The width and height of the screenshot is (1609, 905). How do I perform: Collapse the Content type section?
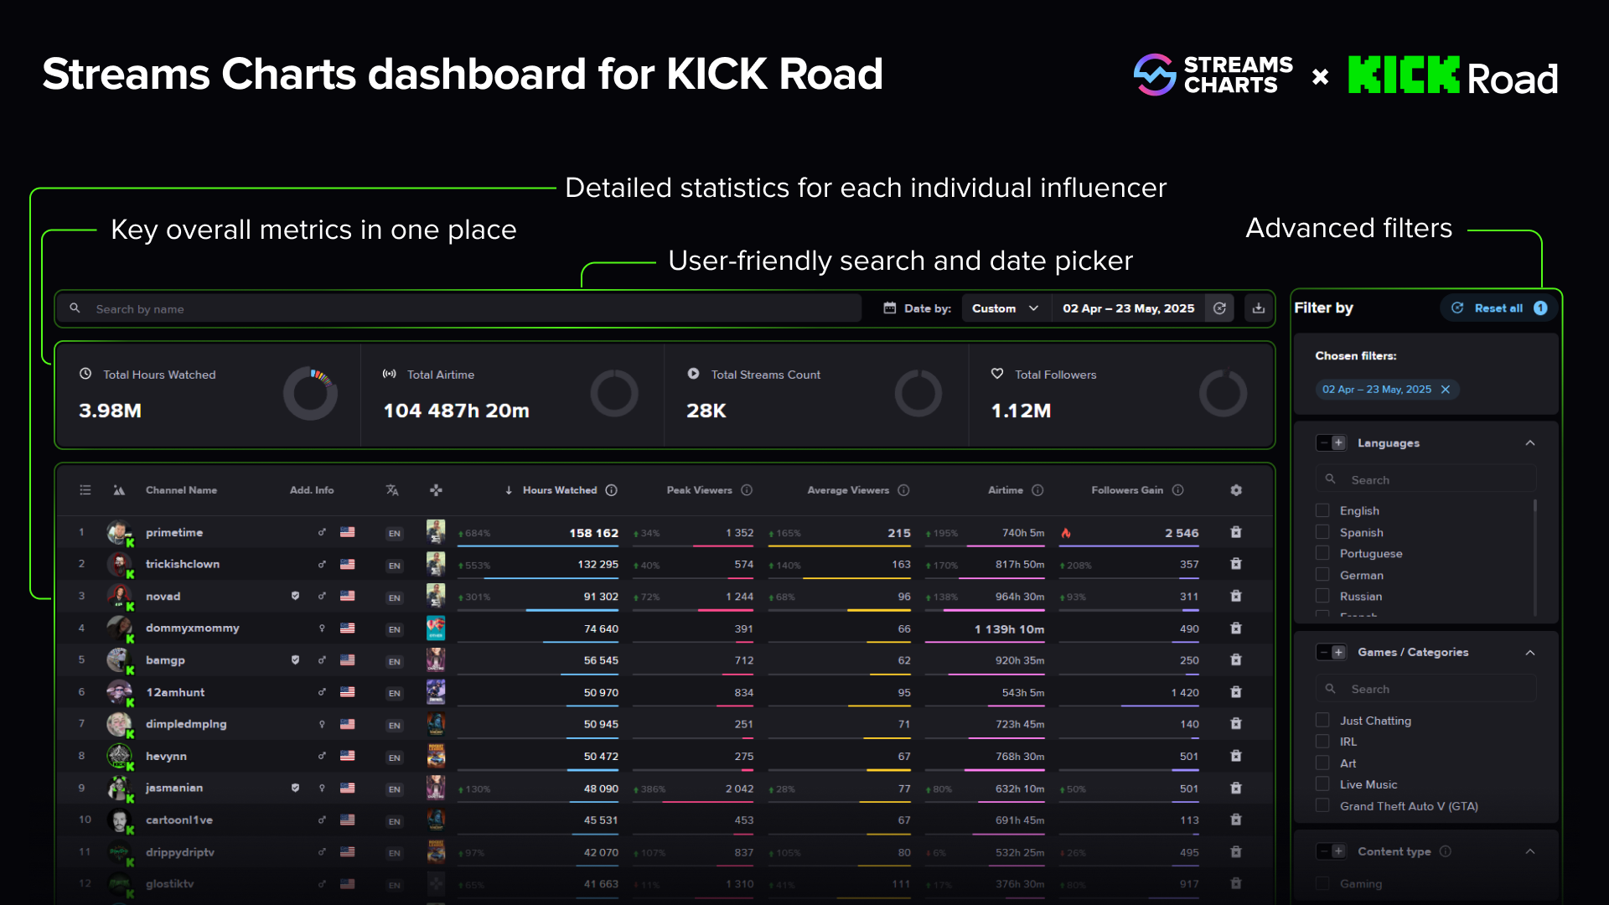click(1530, 851)
